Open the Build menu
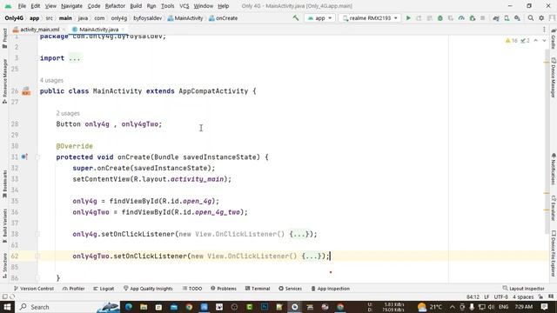This screenshot has width=557, height=313. (136, 6)
